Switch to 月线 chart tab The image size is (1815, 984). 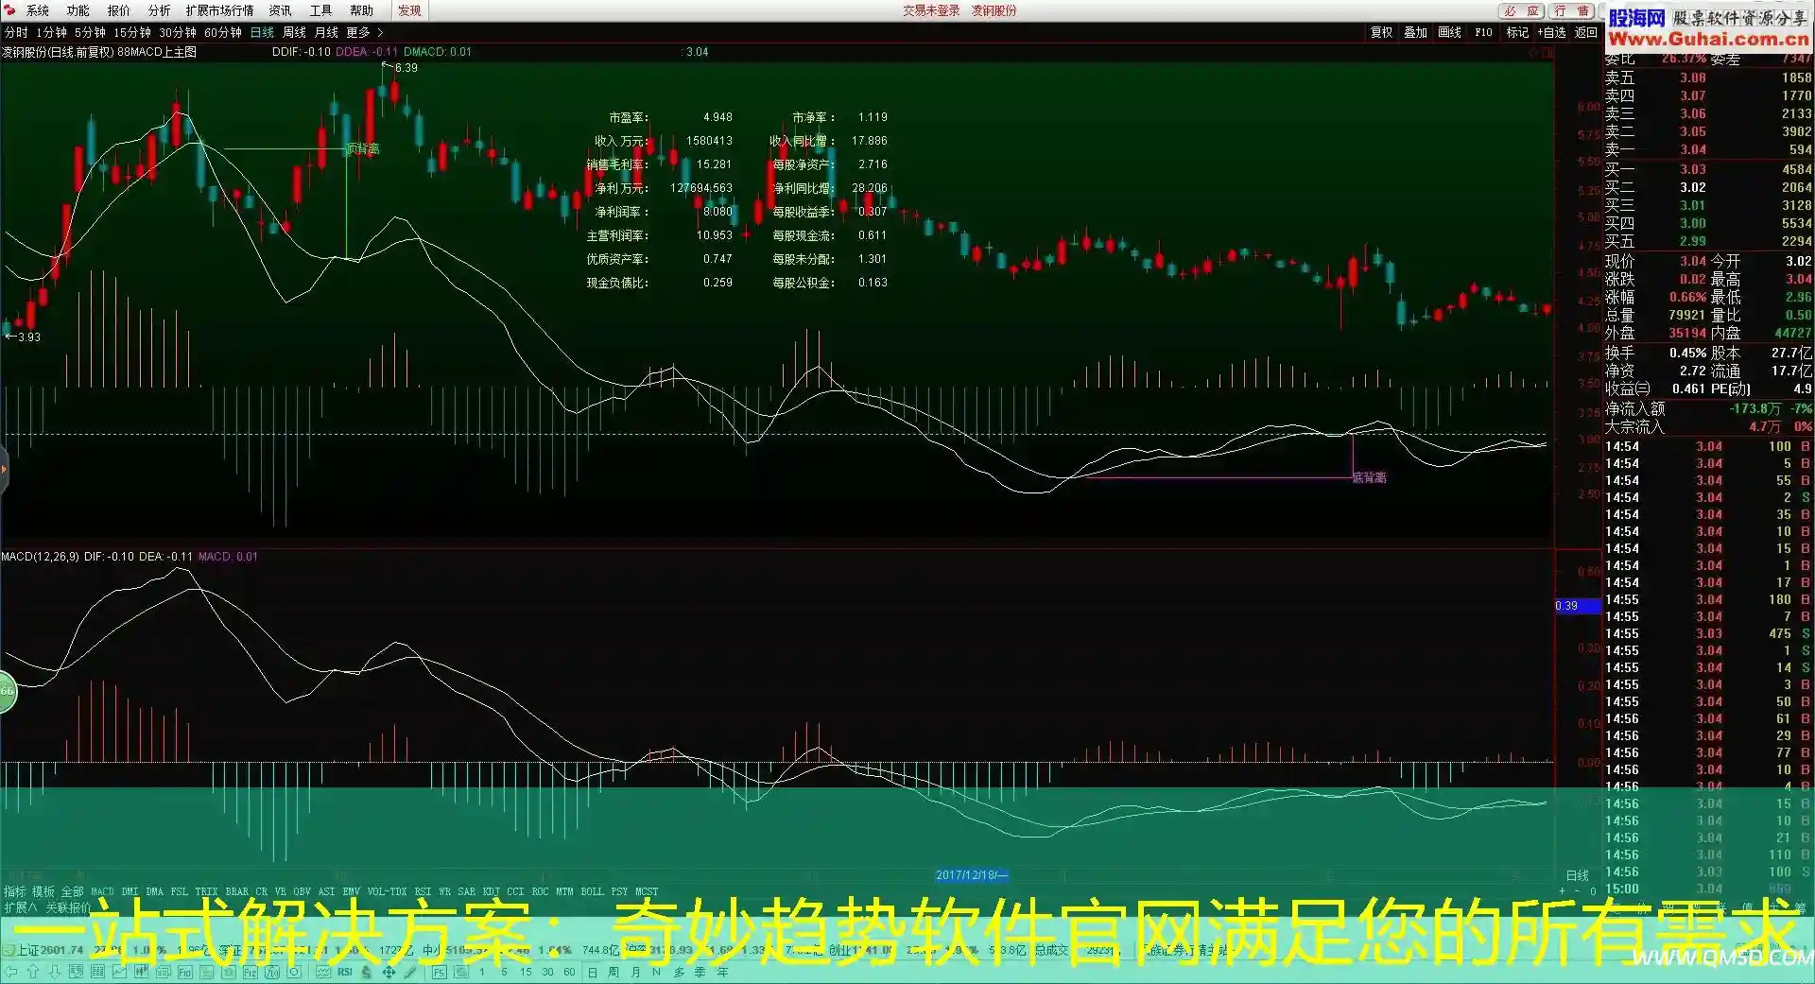(325, 32)
